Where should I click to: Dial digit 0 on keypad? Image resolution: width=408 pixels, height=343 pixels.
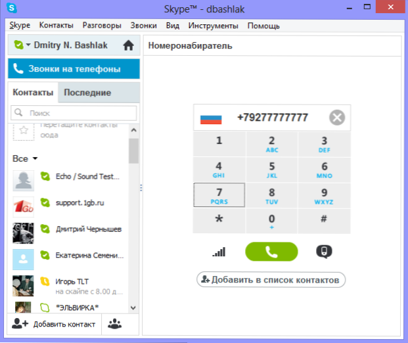(271, 221)
